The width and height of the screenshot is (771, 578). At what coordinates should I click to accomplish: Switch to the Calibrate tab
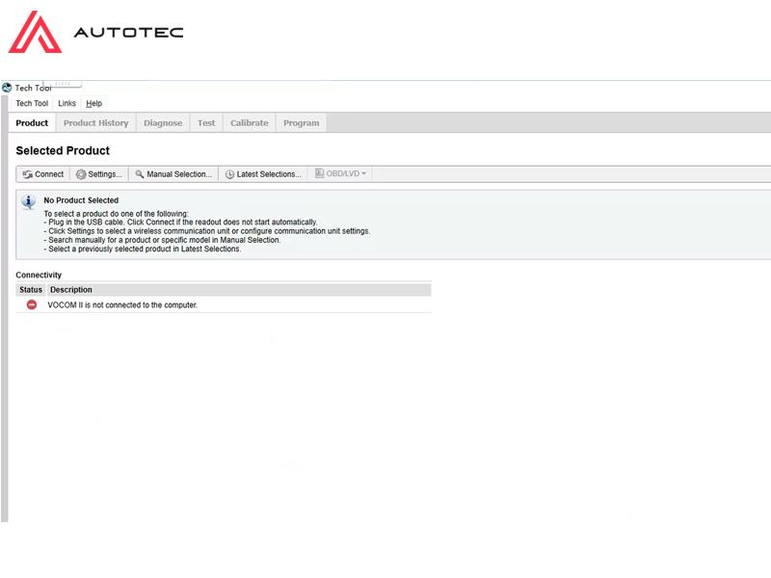(250, 123)
